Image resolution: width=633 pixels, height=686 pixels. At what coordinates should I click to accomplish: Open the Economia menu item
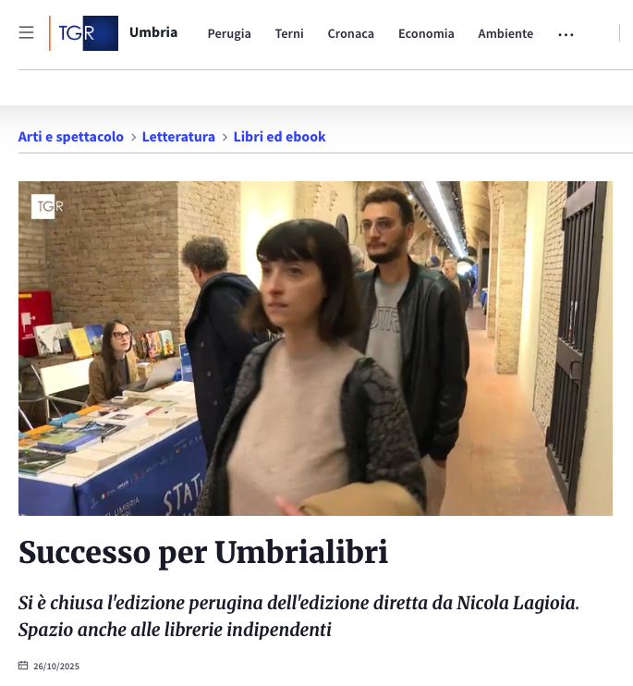click(426, 33)
